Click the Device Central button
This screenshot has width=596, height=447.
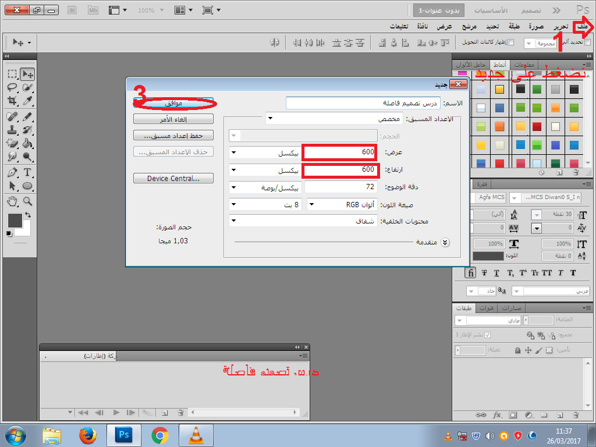tap(173, 178)
